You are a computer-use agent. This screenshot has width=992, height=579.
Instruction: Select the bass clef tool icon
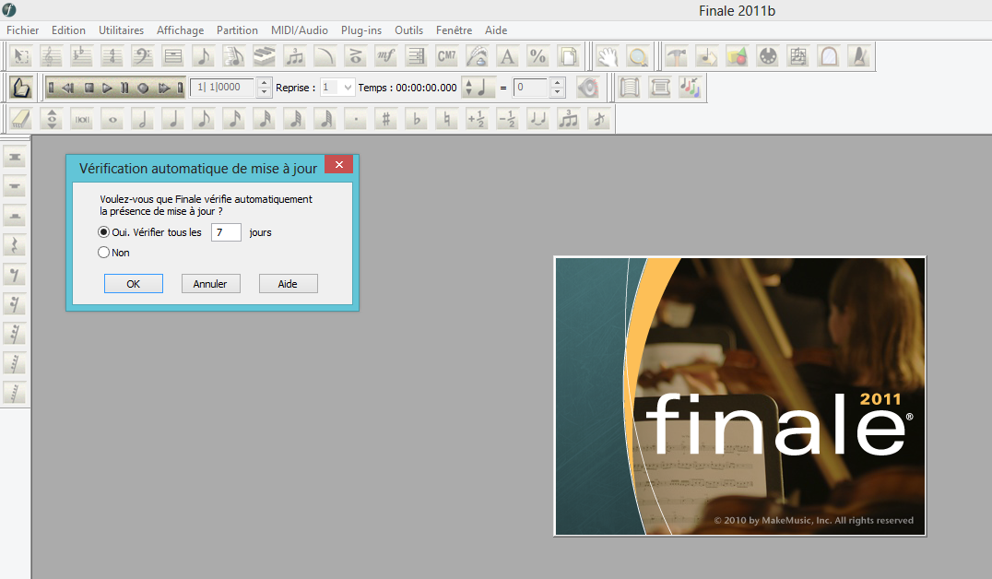pos(142,56)
